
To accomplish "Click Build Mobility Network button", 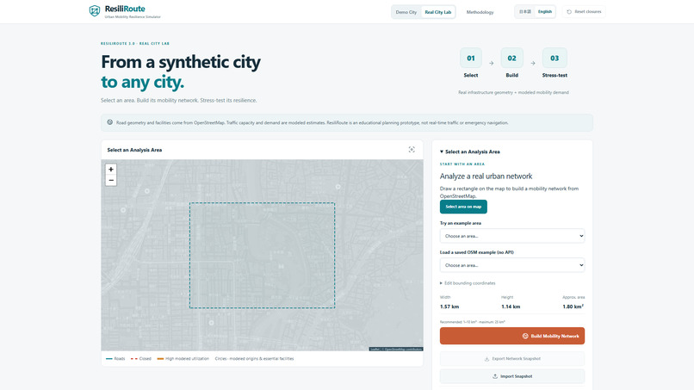I will click(x=512, y=336).
